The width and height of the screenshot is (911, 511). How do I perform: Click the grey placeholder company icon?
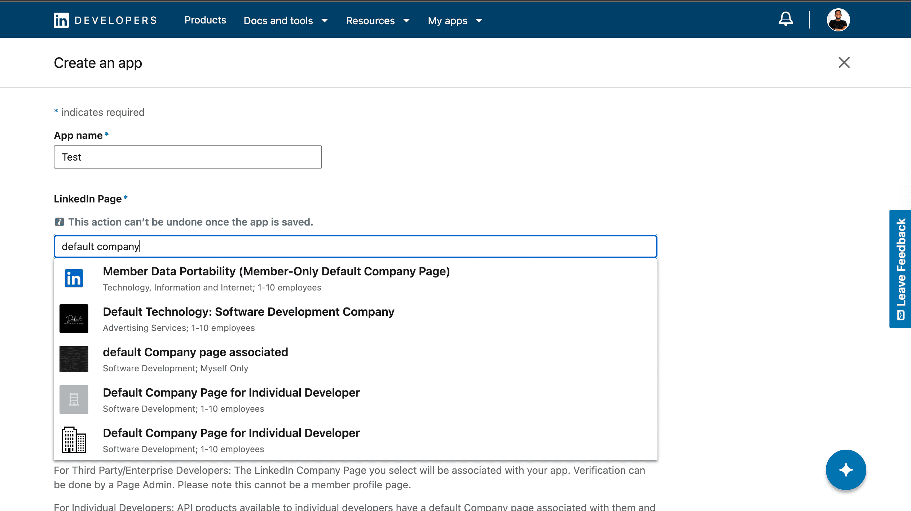pyautogui.click(x=74, y=399)
